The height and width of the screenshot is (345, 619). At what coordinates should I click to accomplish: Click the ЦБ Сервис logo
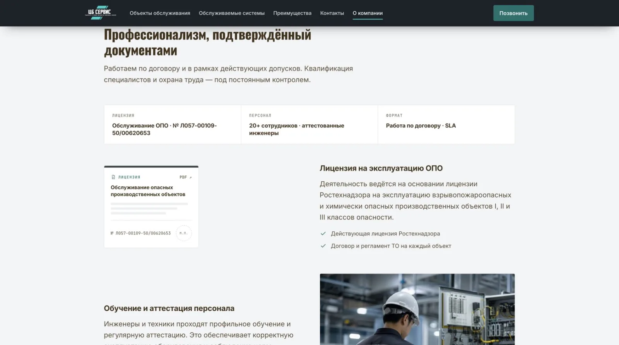point(101,13)
